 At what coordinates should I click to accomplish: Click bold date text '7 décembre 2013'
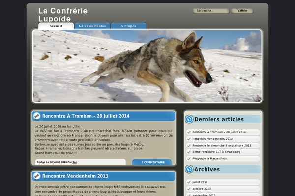pos(155,187)
